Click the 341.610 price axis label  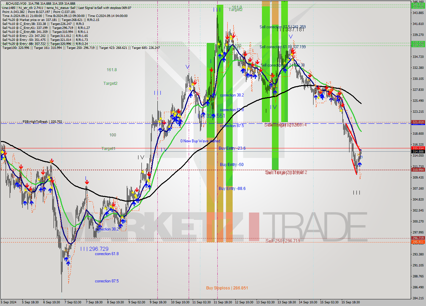pos(418,24)
